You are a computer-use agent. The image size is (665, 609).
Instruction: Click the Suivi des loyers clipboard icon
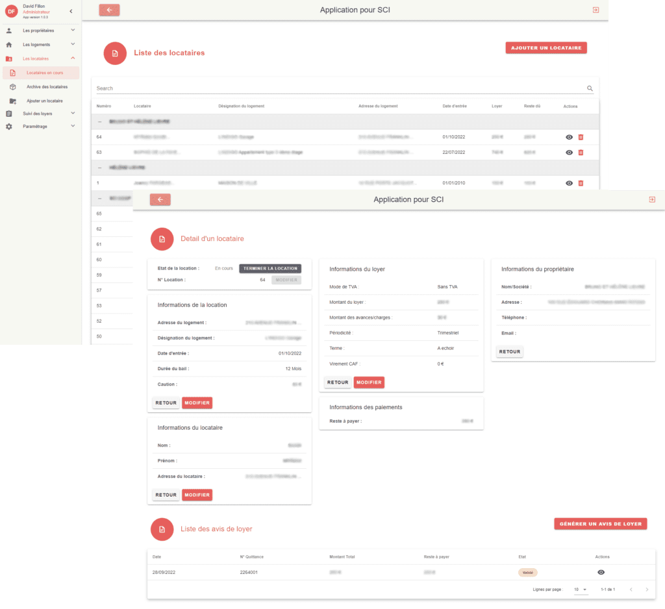[x=8, y=114]
